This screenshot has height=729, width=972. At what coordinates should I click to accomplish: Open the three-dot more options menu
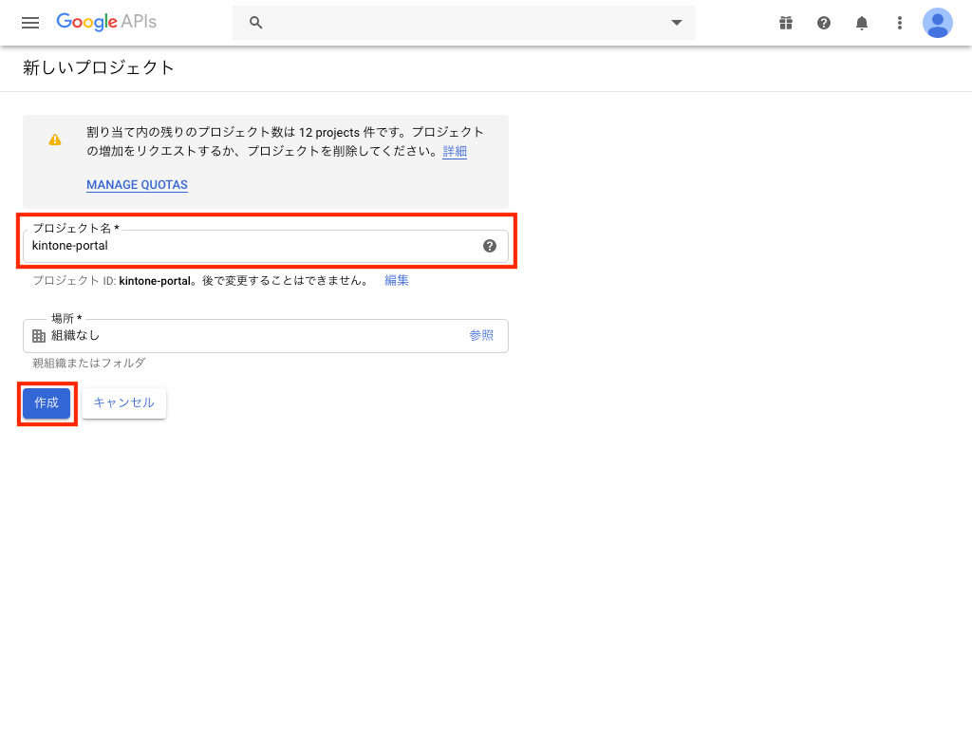click(900, 23)
